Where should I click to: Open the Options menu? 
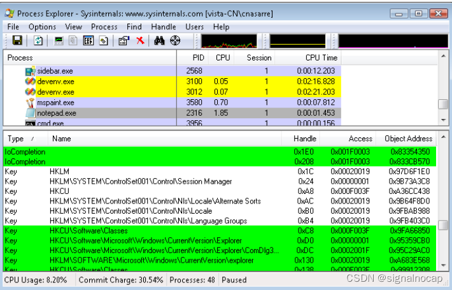click(42, 27)
